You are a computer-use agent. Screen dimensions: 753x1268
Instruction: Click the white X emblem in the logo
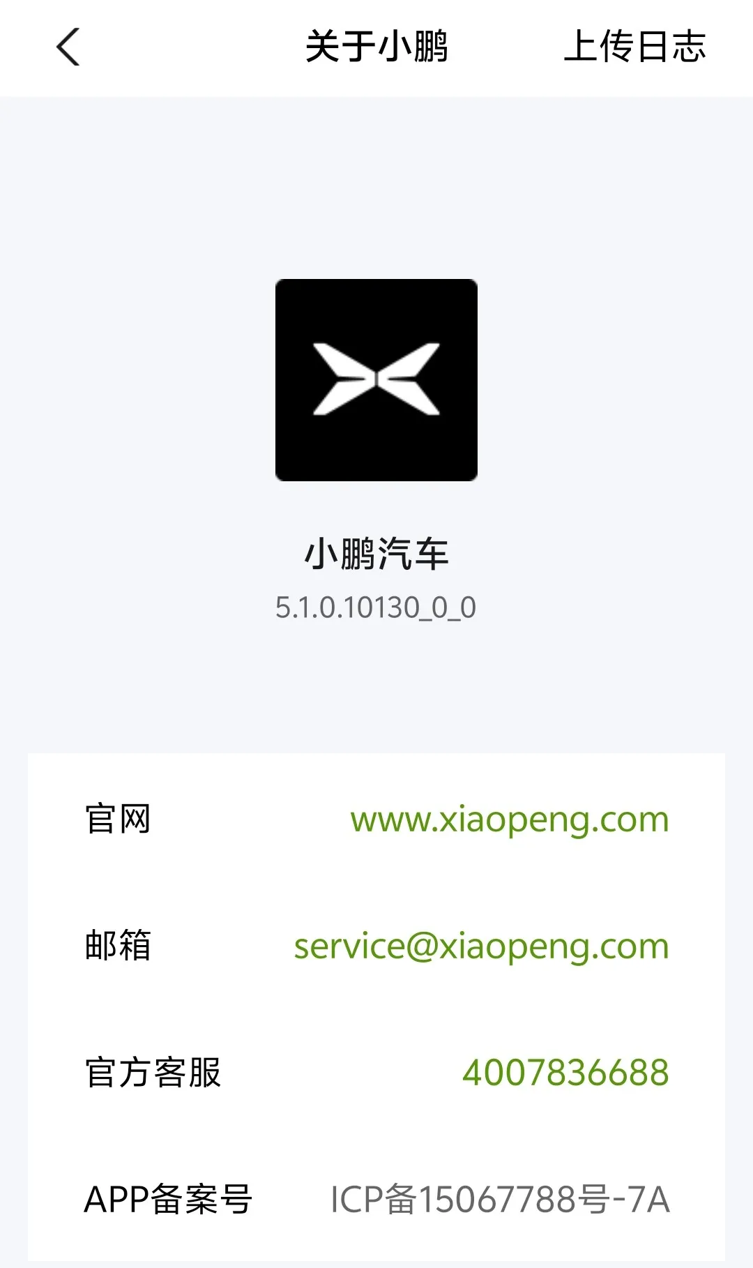click(376, 379)
